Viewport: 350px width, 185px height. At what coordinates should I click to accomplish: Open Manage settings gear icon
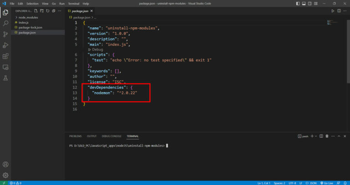[5, 175]
